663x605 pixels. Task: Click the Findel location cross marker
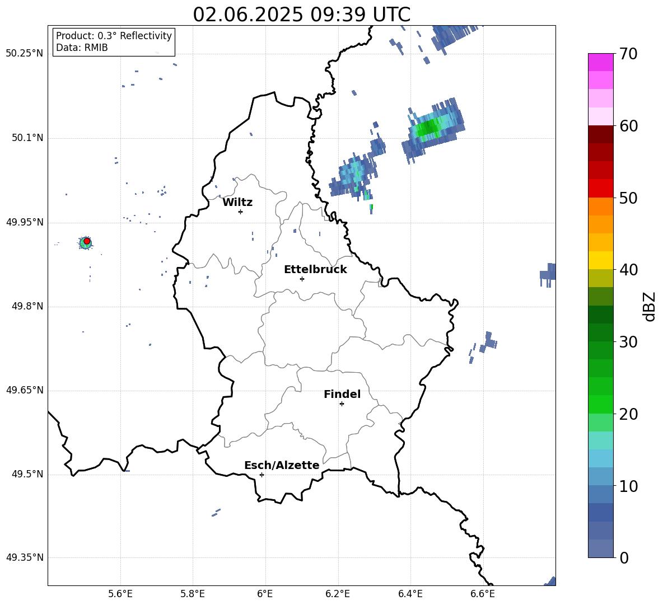(x=342, y=404)
